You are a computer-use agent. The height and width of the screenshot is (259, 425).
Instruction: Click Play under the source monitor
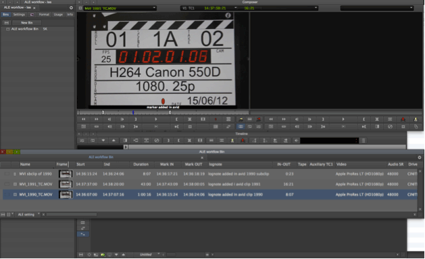(x=156, y=119)
